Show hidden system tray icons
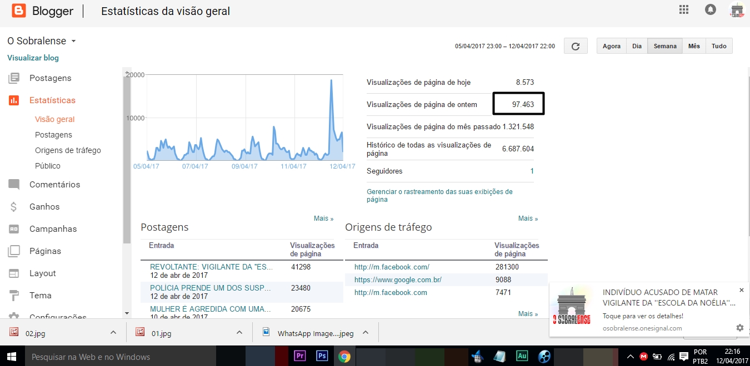The image size is (750, 366). (x=631, y=356)
